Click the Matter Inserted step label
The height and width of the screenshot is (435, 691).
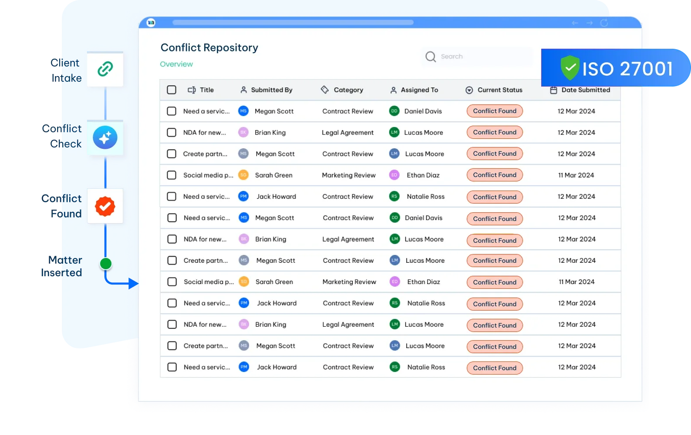(x=61, y=266)
